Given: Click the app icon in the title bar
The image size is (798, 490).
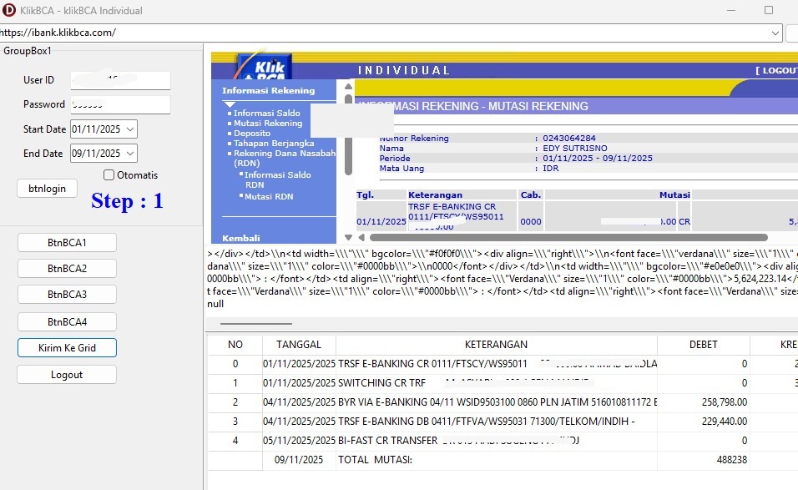Looking at the screenshot, I should click(8, 11).
